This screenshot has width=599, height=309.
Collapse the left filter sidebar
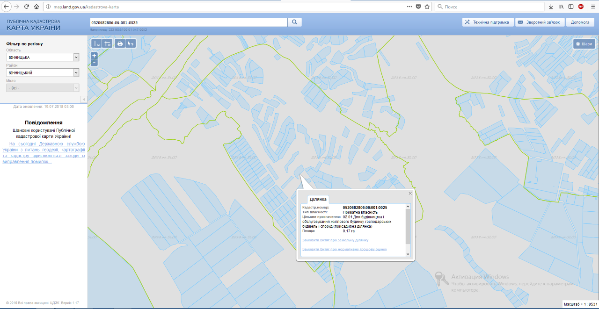click(84, 99)
